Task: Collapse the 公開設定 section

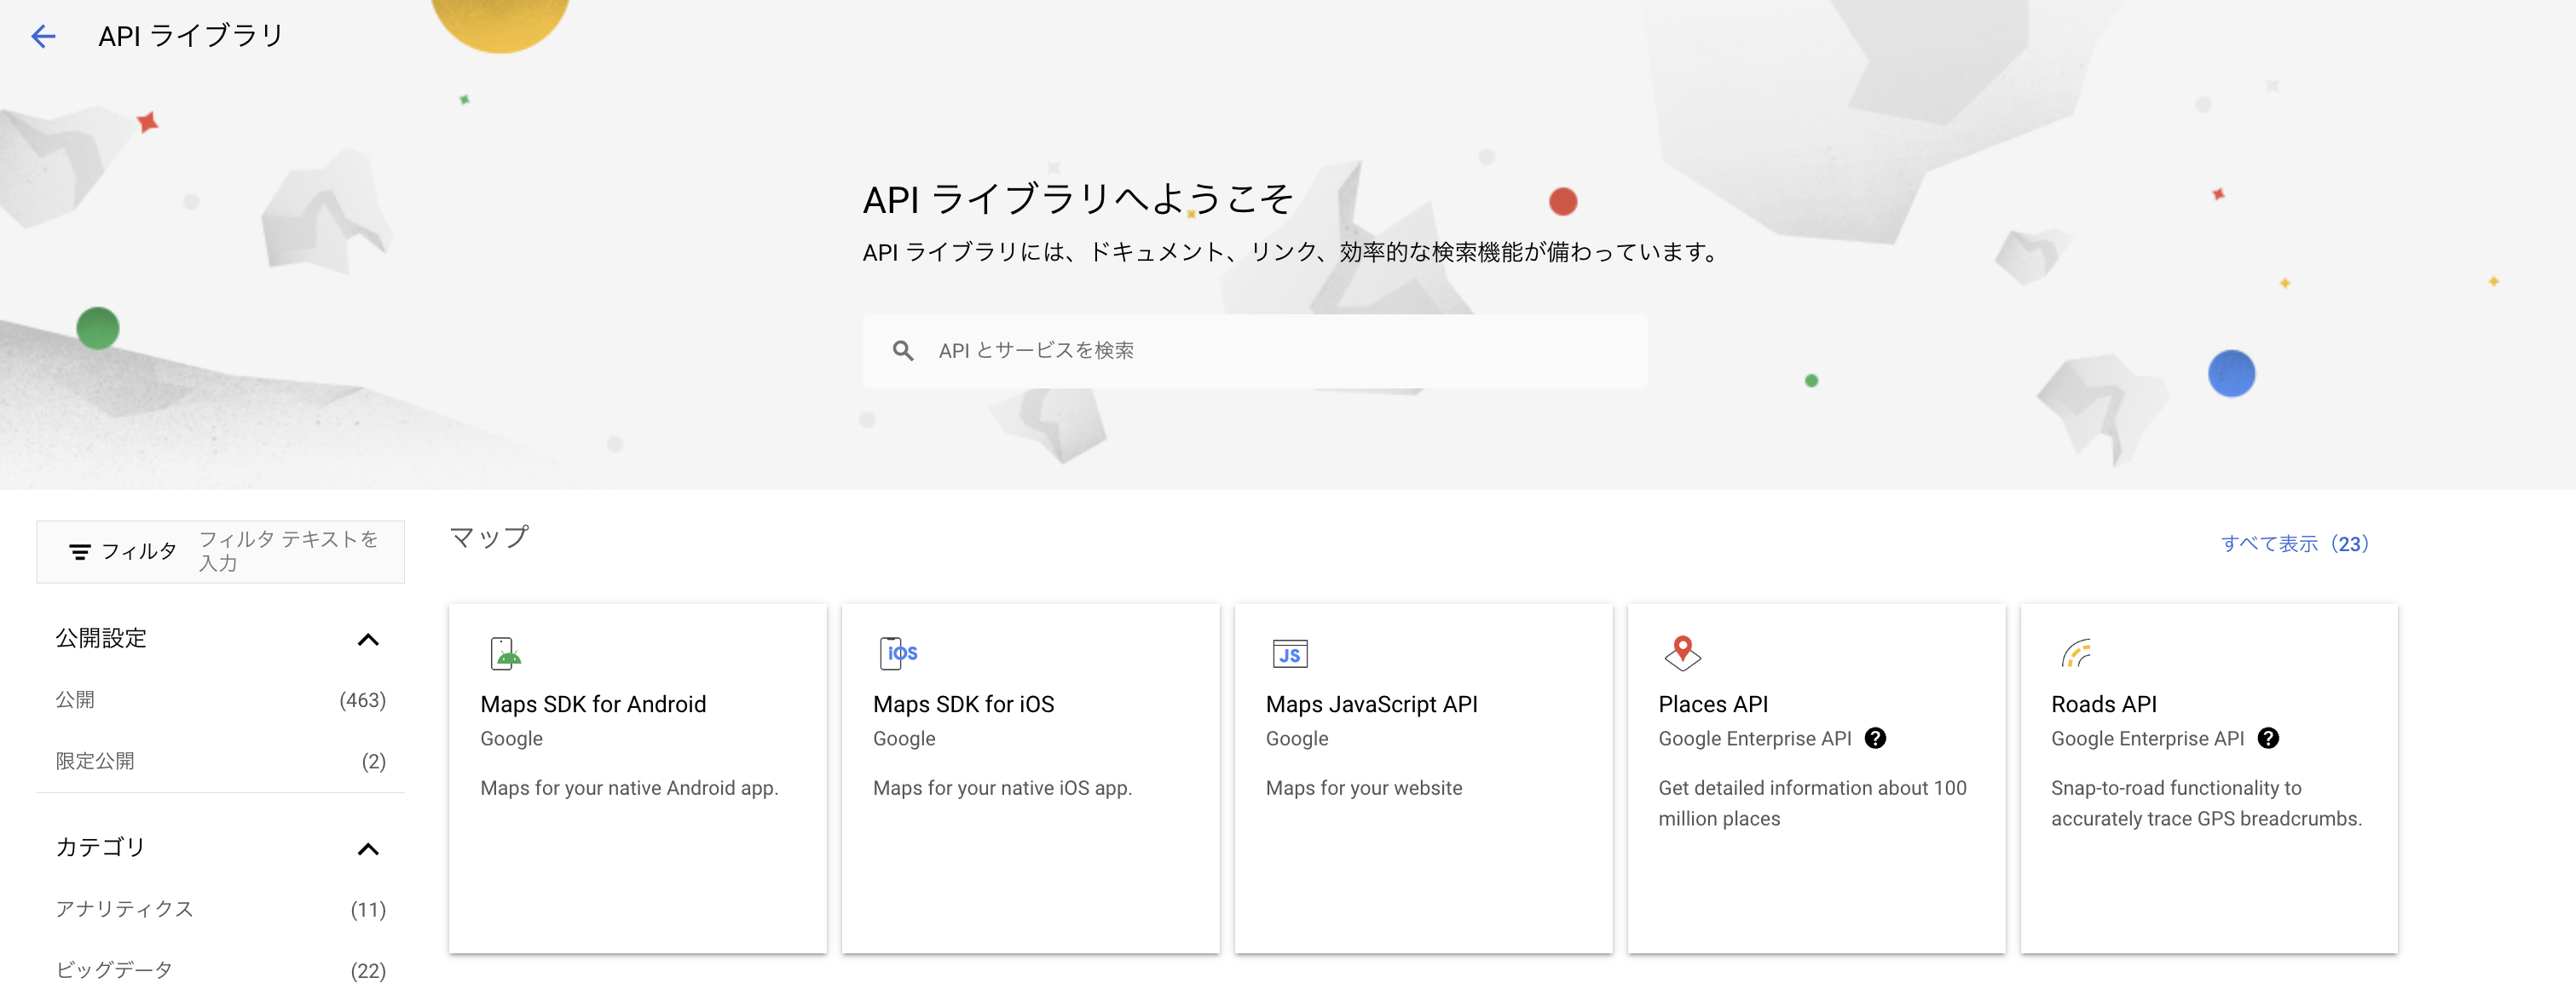Action: pyautogui.click(x=368, y=640)
